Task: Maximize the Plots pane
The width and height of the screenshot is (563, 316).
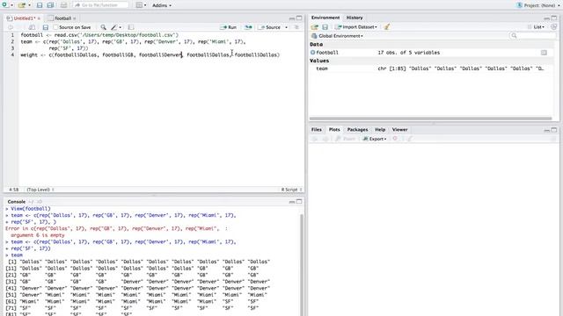Action: click(554, 130)
